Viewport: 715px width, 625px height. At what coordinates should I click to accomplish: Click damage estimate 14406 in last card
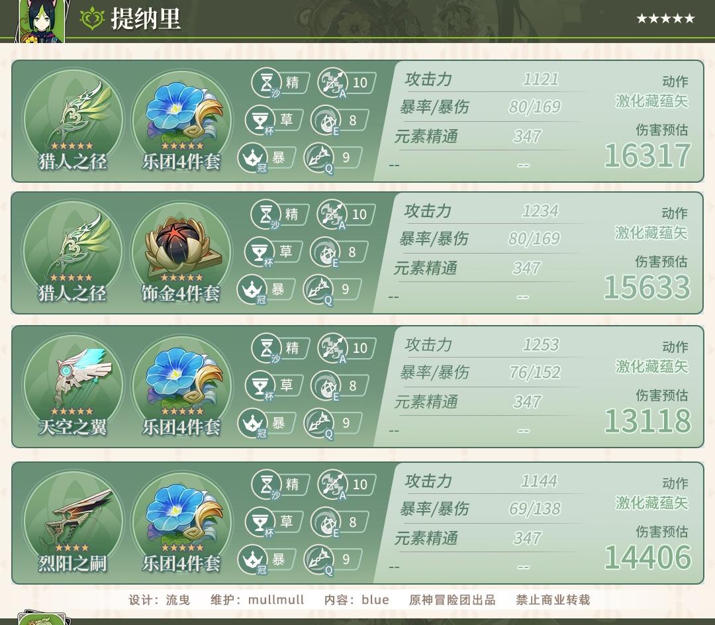(x=647, y=557)
